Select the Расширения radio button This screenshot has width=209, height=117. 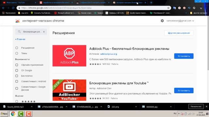17,48
